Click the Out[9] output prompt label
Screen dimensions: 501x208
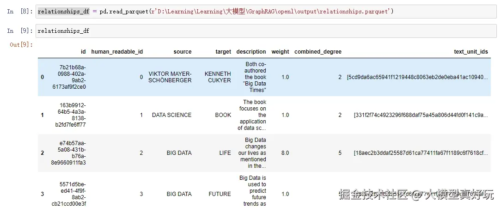[x=21, y=45]
